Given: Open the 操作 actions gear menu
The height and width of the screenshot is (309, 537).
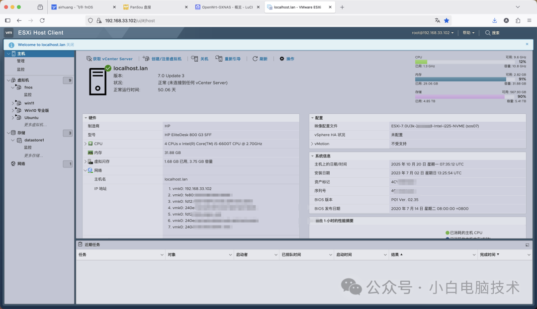Looking at the screenshot, I should (287, 59).
